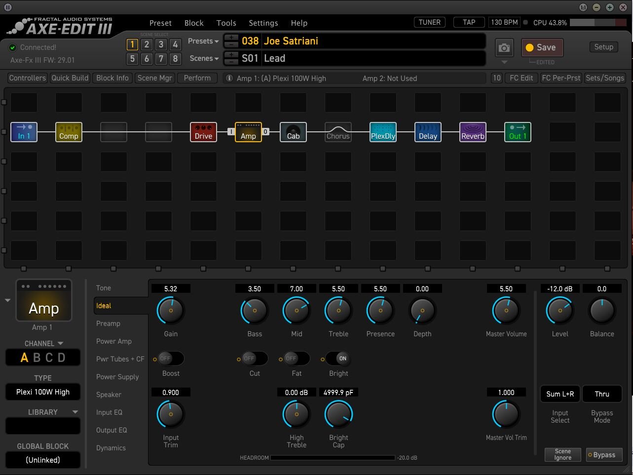The width and height of the screenshot is (633, 475).
Task: Select the Amp block in grid
Action: [x=248, y=132]
